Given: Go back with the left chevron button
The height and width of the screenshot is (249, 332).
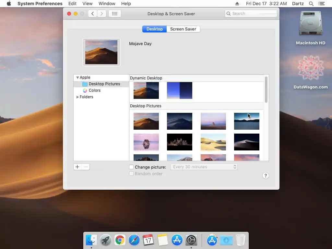Looking at the screenshot, I should coord(92,14).
